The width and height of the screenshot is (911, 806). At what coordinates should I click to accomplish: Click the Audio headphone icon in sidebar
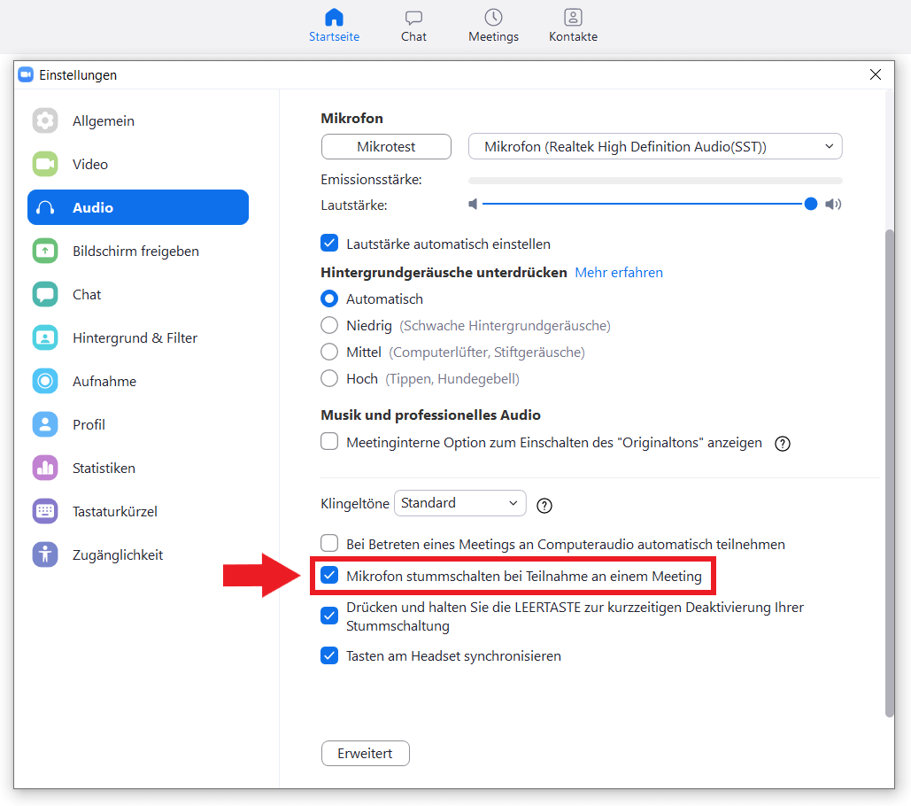(x=45, y=207)
